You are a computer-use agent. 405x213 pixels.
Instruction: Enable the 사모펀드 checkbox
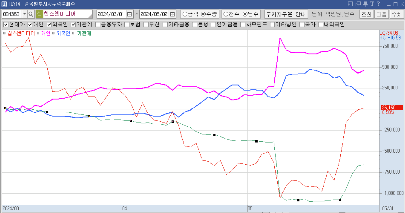coord(243,25)
